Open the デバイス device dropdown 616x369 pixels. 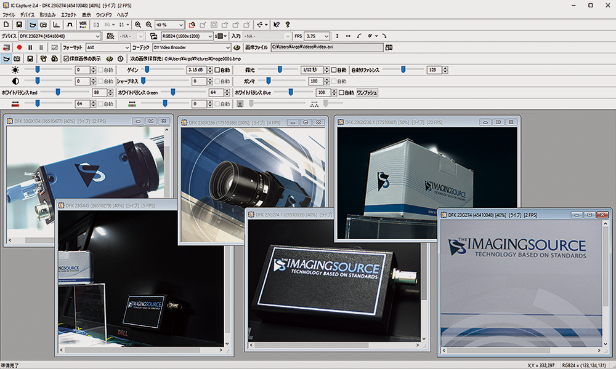pyautogui.click(x=60, y=36)
